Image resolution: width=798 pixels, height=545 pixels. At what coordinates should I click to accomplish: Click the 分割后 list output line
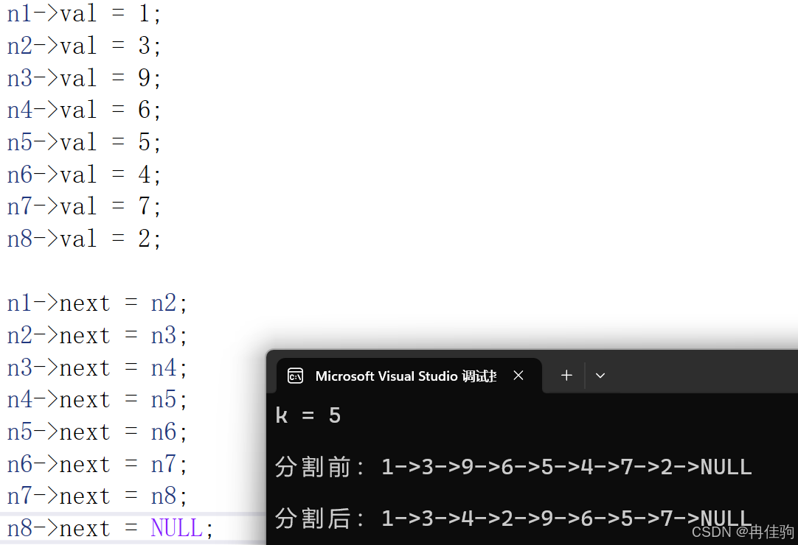tap(513, 518)
